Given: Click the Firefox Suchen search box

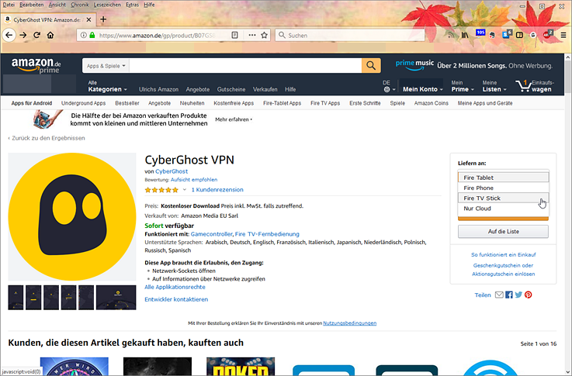Looking at the screenshot, I should pos(349,36).
